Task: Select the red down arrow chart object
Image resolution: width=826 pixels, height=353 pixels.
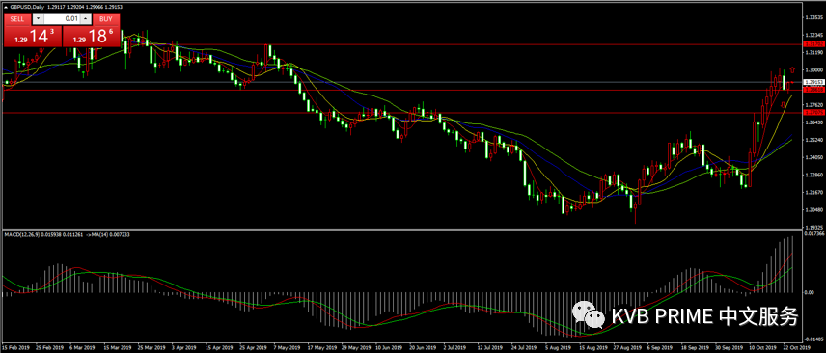Action: click(x=783, y=105)
